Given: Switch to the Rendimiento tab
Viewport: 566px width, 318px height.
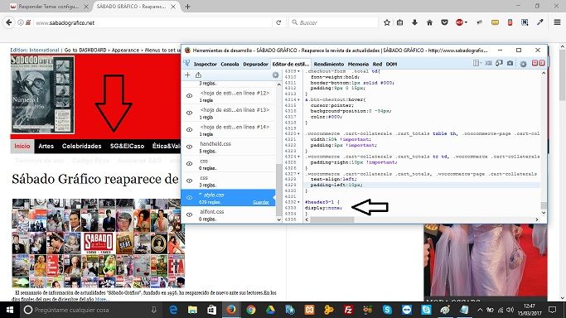Looking at the screenshot, I should (x=329, y=64).
